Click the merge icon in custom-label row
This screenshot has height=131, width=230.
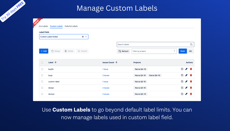pyautogui.click(x=182, y=82)
